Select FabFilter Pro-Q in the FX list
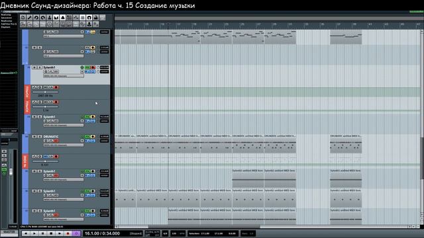Screen dimensions: 424x238 tap(9, 24)
